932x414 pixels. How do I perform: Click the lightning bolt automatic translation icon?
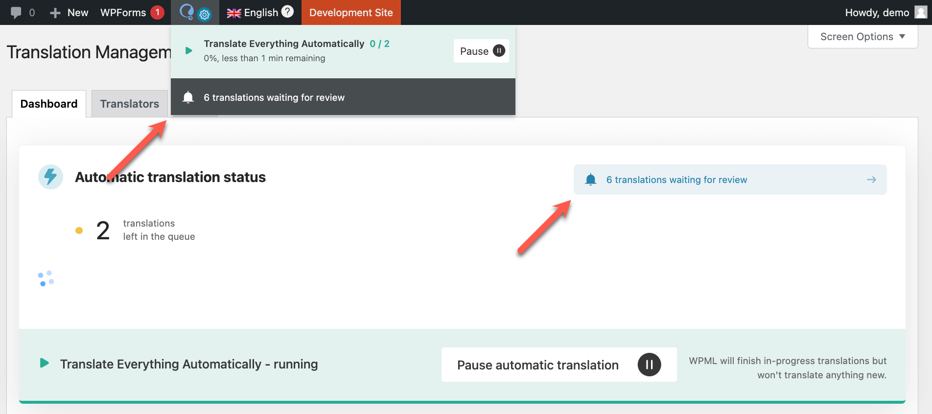pos(50,177)
